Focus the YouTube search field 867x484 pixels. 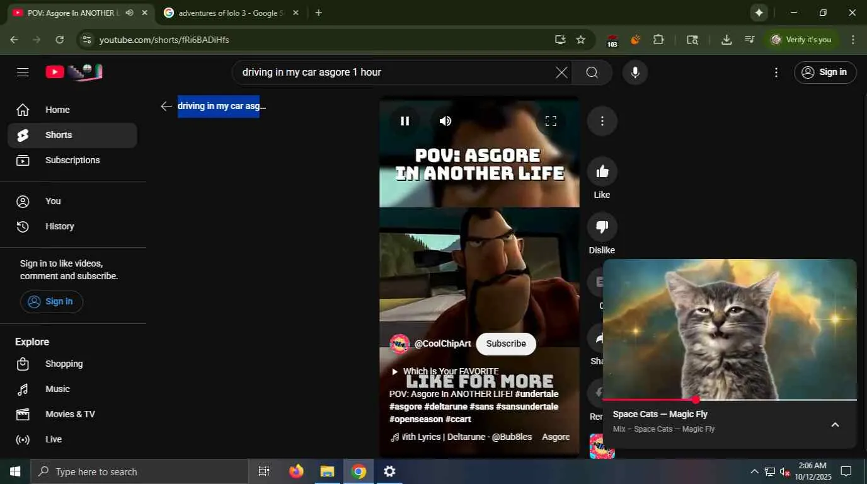[394, 72]
